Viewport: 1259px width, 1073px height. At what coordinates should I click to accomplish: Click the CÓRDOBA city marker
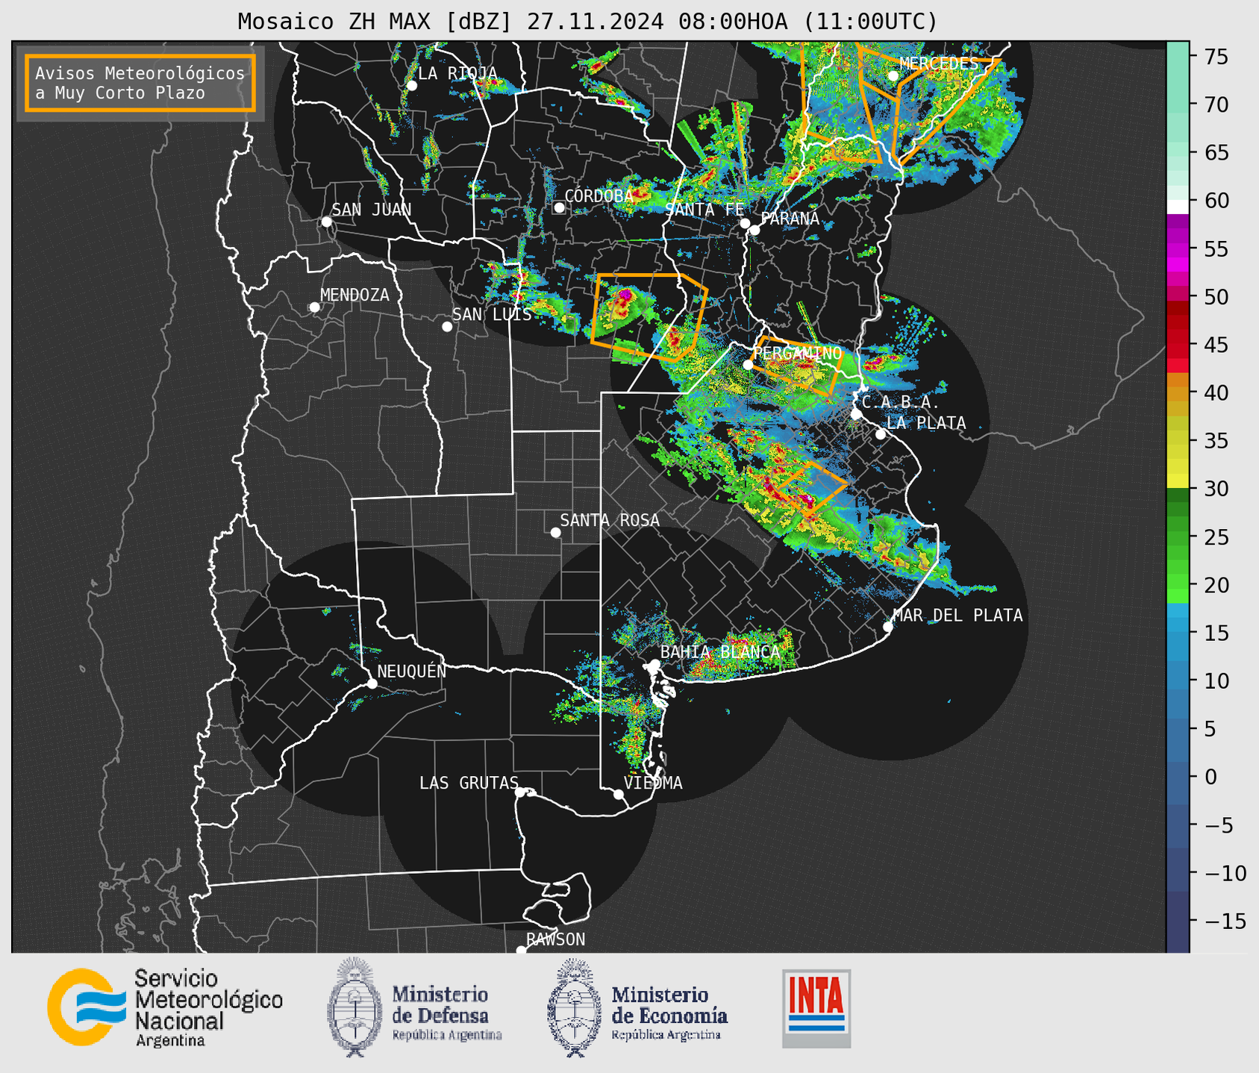559,207
